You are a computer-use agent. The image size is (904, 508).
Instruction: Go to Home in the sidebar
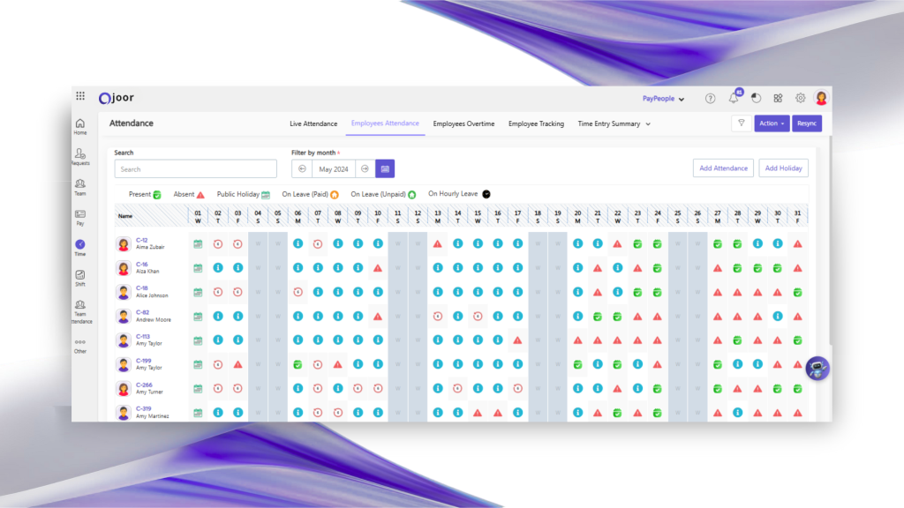(80, 126)
